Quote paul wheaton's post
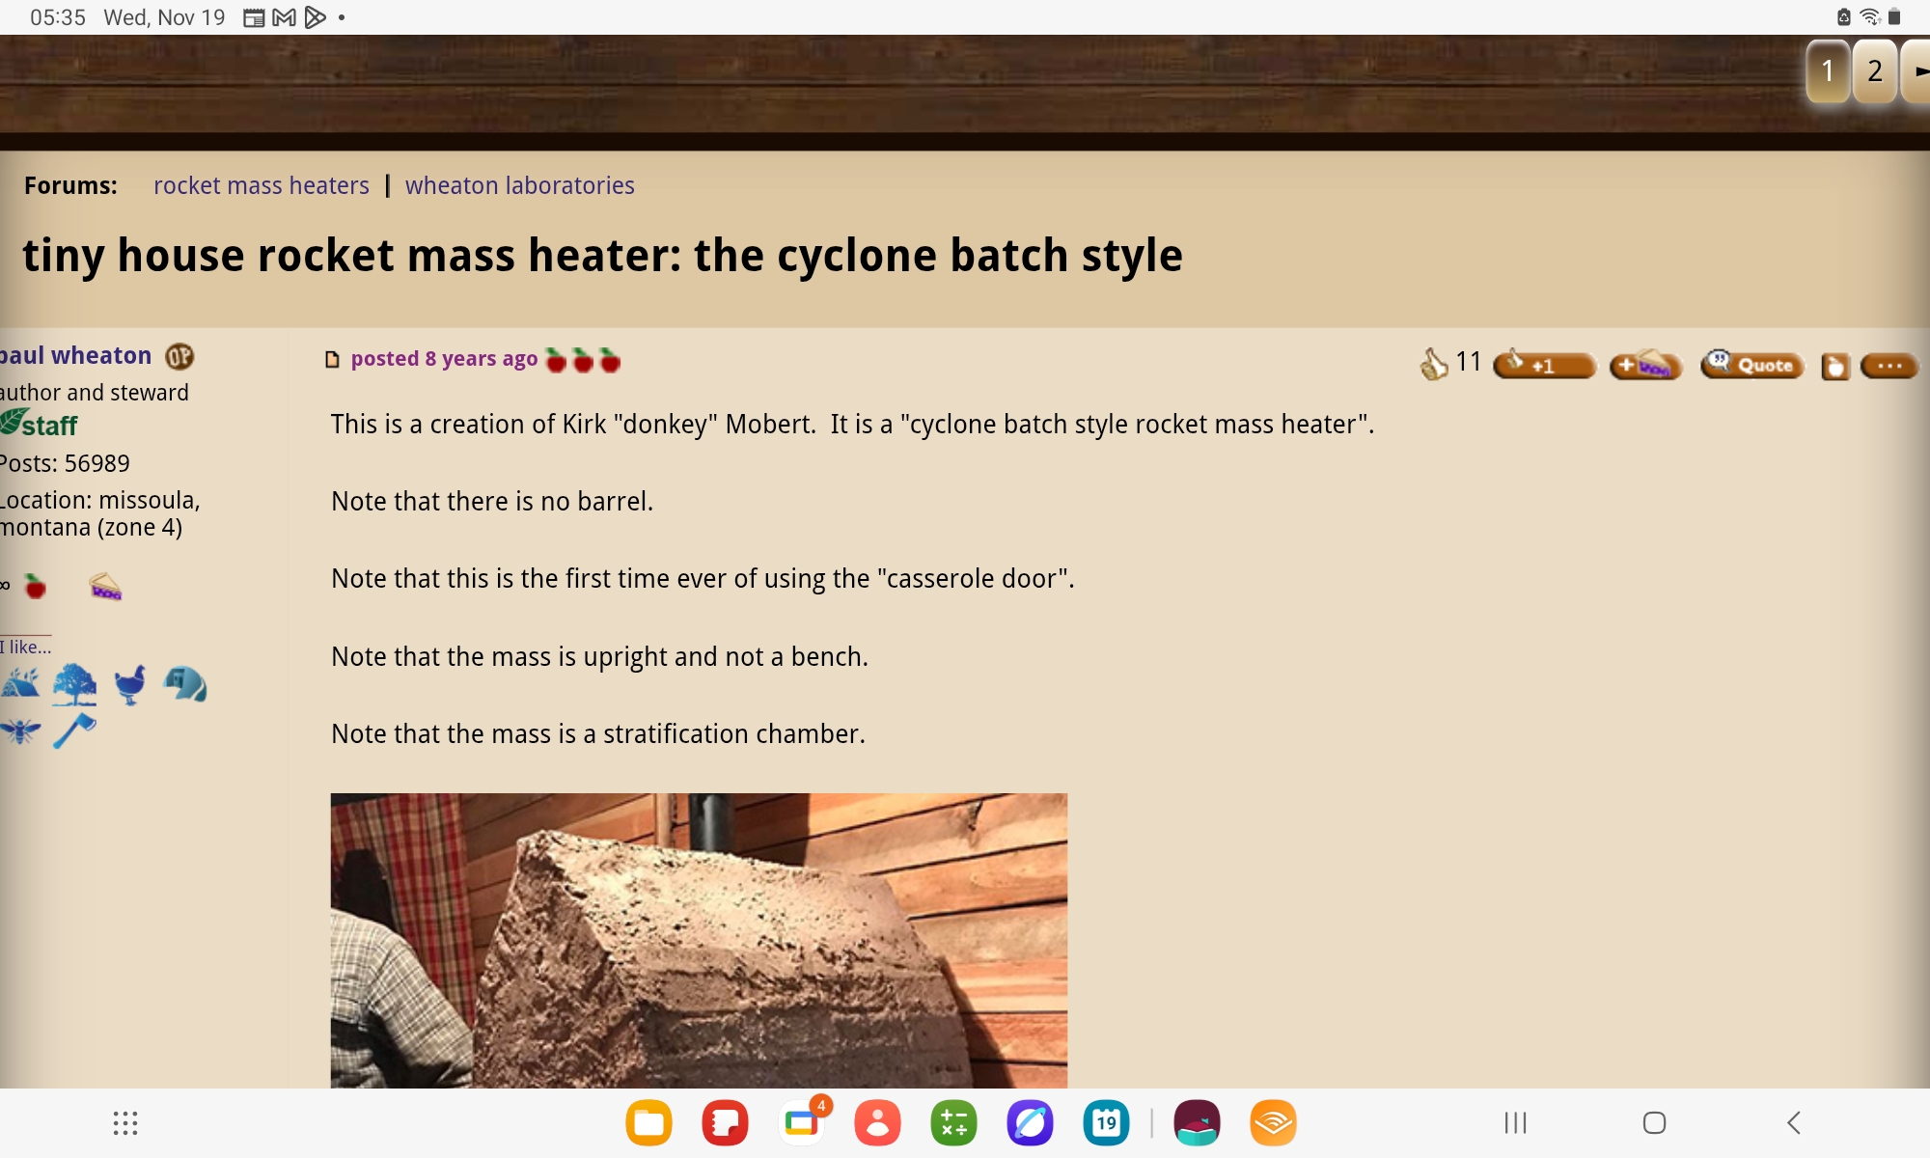1930x1158 pixels. tap(1752, 365)
